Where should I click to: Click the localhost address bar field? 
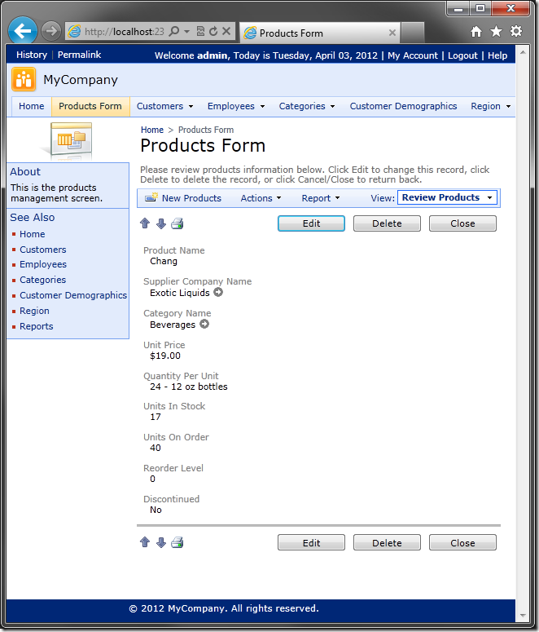coord(124,32)
